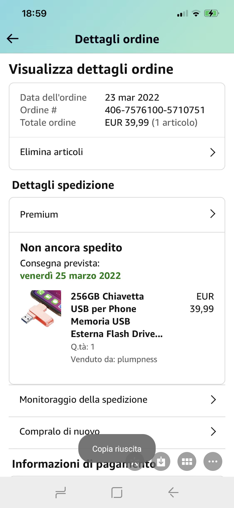Select Monitoraggio della spedizione entry

(x=84, y=400)
